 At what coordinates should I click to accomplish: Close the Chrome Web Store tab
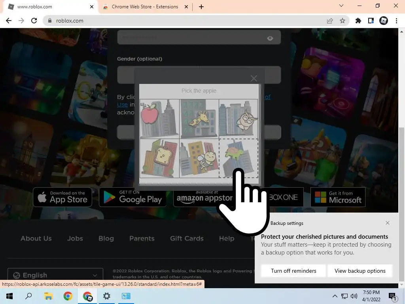(186, 7)
